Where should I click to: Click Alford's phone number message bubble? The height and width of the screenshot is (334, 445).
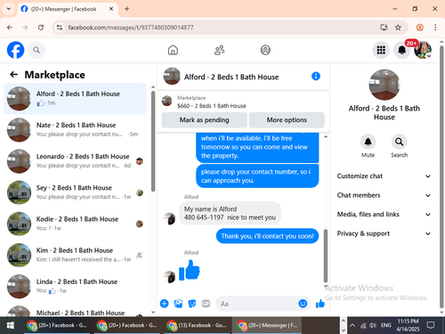pyautogui.click(x=230, y=213)
